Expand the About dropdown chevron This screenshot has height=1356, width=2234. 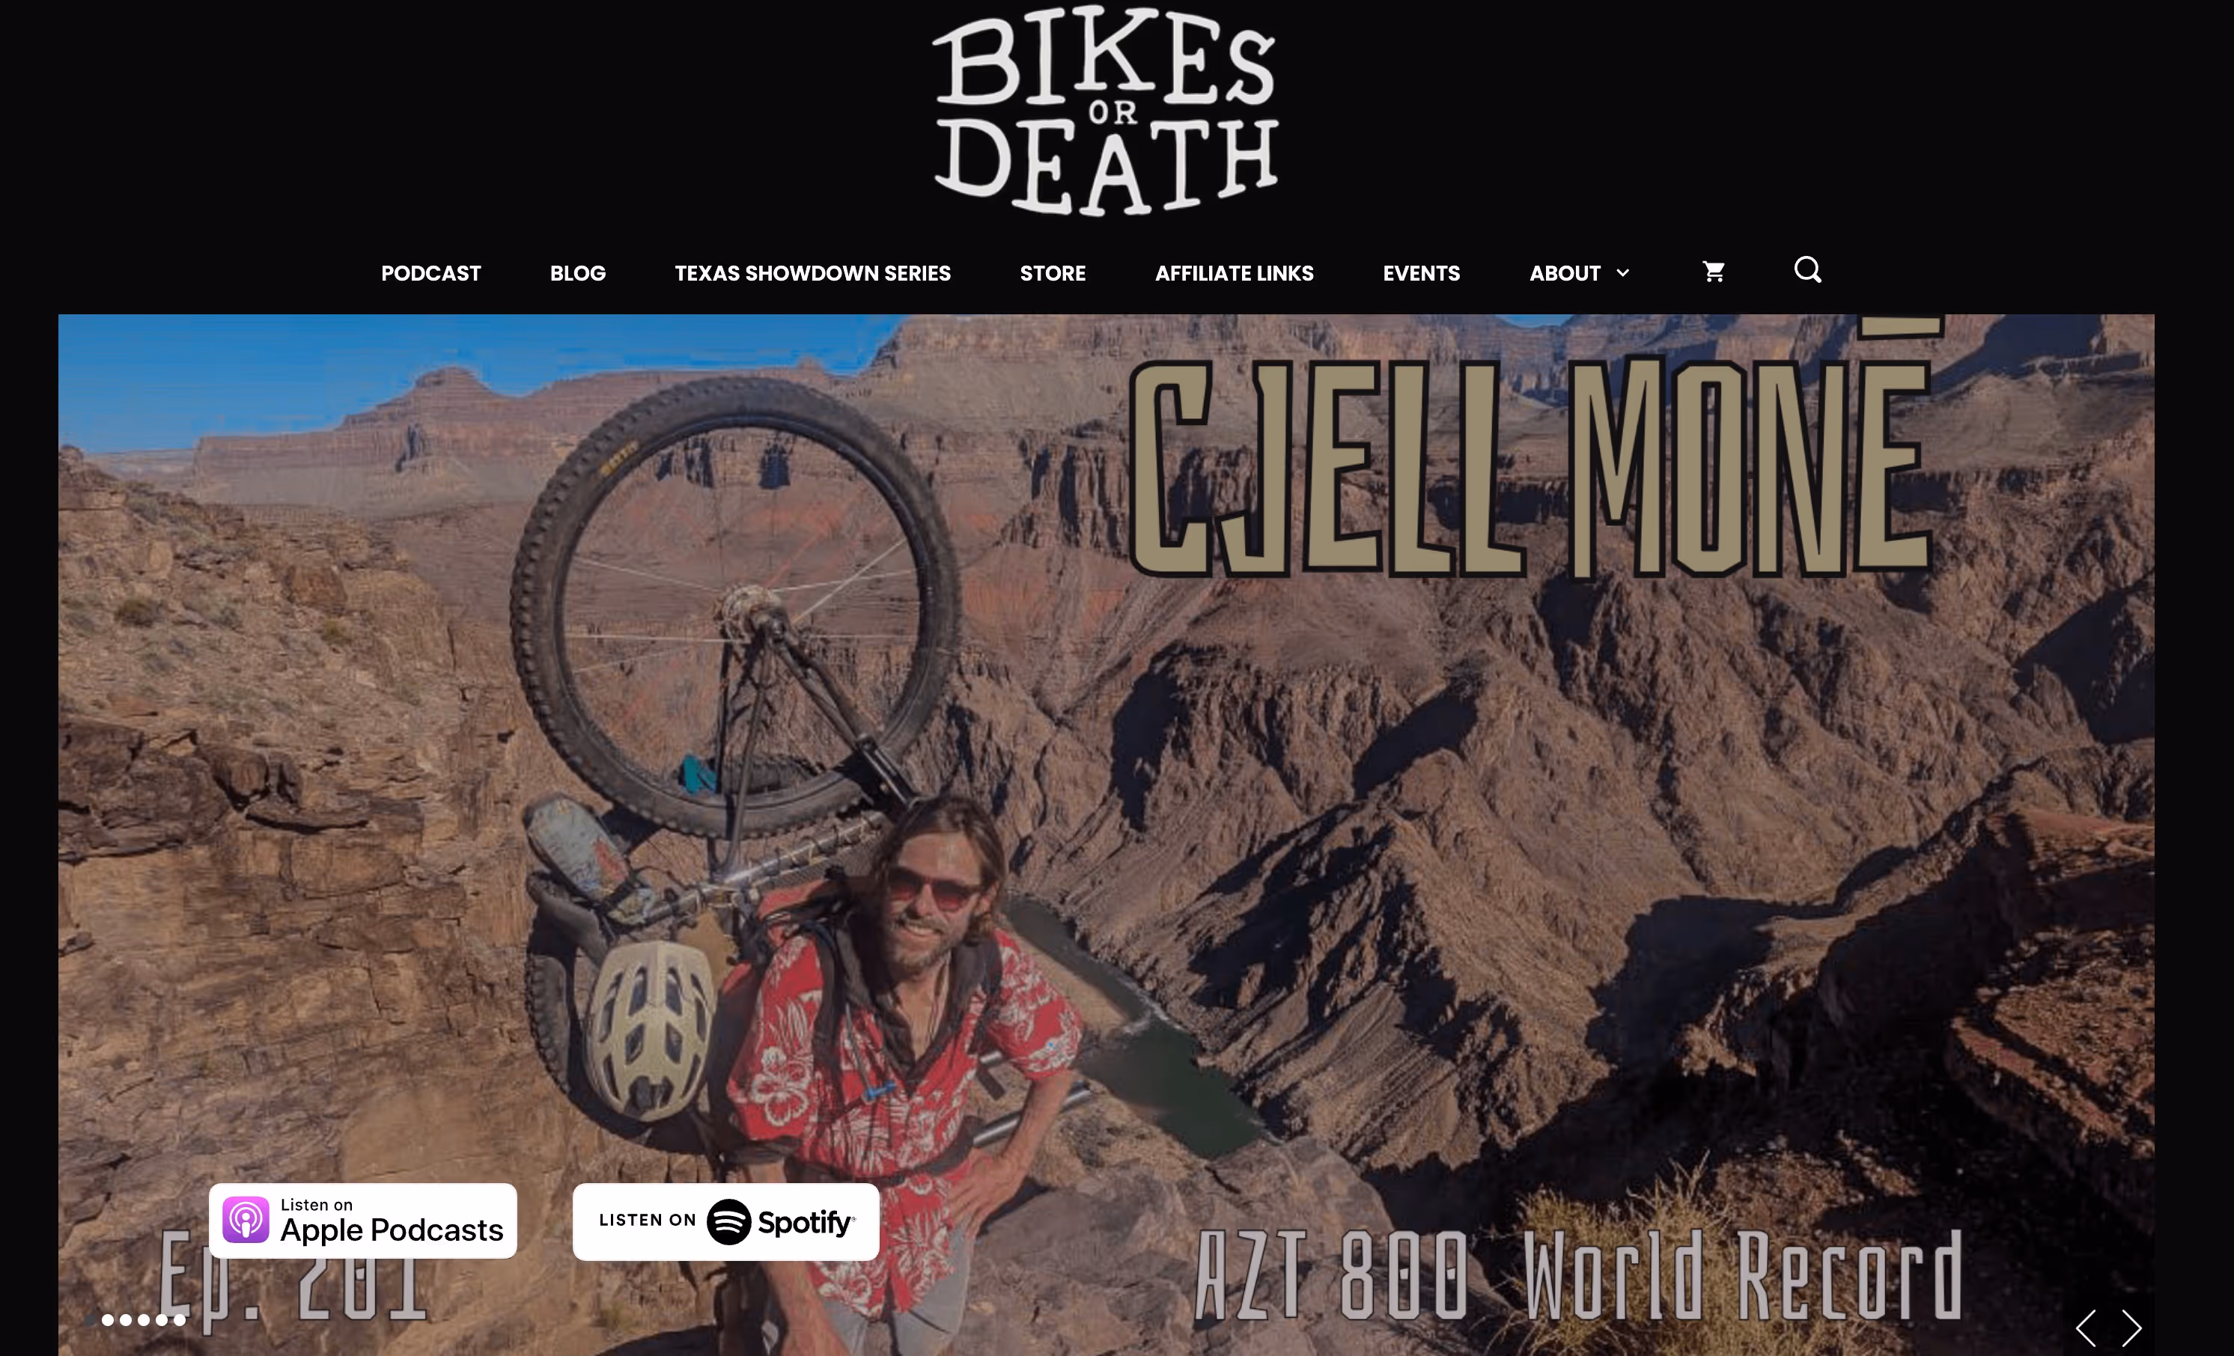[1623, 273]
